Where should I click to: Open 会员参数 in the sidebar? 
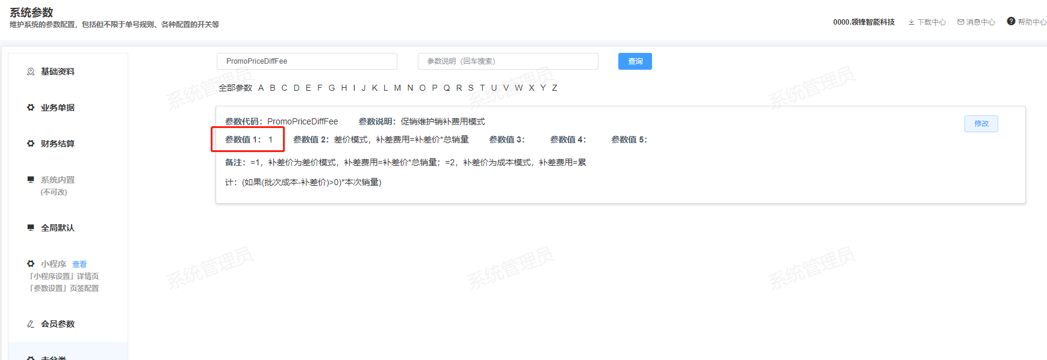coord(58,324)
